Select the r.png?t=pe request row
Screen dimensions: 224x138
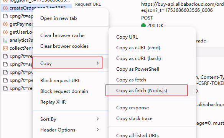[17, 80]
